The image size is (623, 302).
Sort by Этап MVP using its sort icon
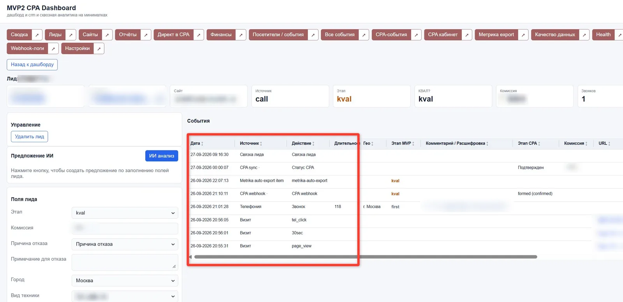(x=413, y=143)
